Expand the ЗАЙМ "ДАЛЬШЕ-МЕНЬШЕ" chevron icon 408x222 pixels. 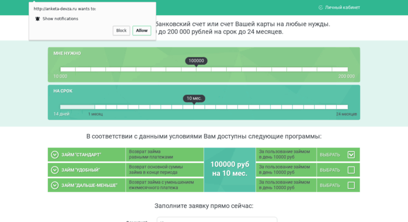tap(55, 185)
